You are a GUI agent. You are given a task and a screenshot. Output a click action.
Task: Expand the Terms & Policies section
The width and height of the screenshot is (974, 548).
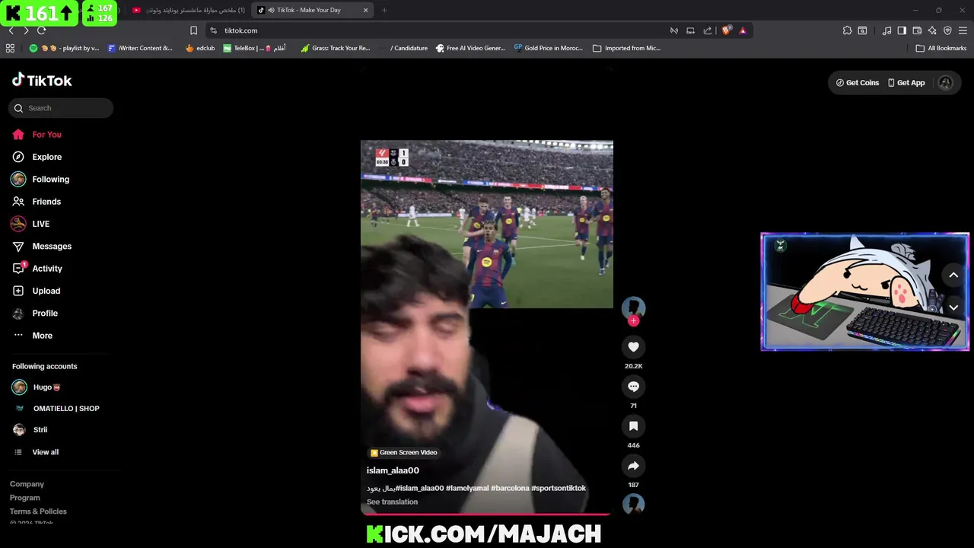38,511
